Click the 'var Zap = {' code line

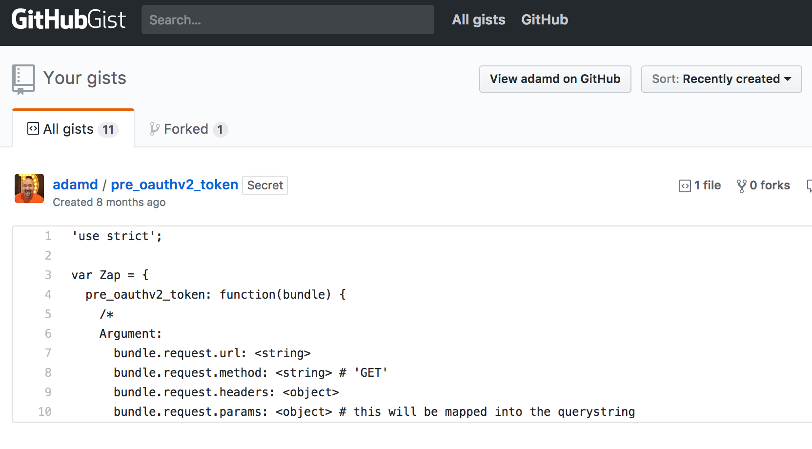point(110,275)
